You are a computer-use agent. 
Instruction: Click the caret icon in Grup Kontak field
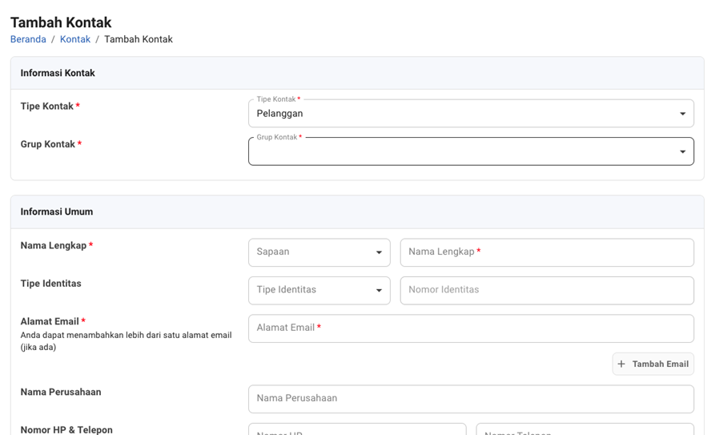[682, 151]
